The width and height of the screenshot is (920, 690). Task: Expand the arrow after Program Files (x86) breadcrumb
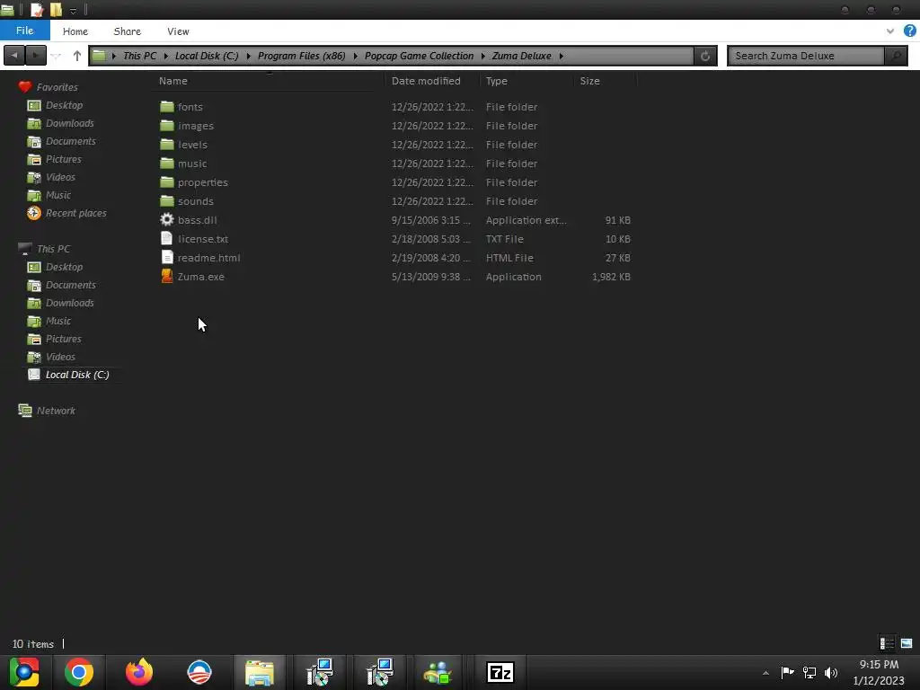[x=355, y=56]
